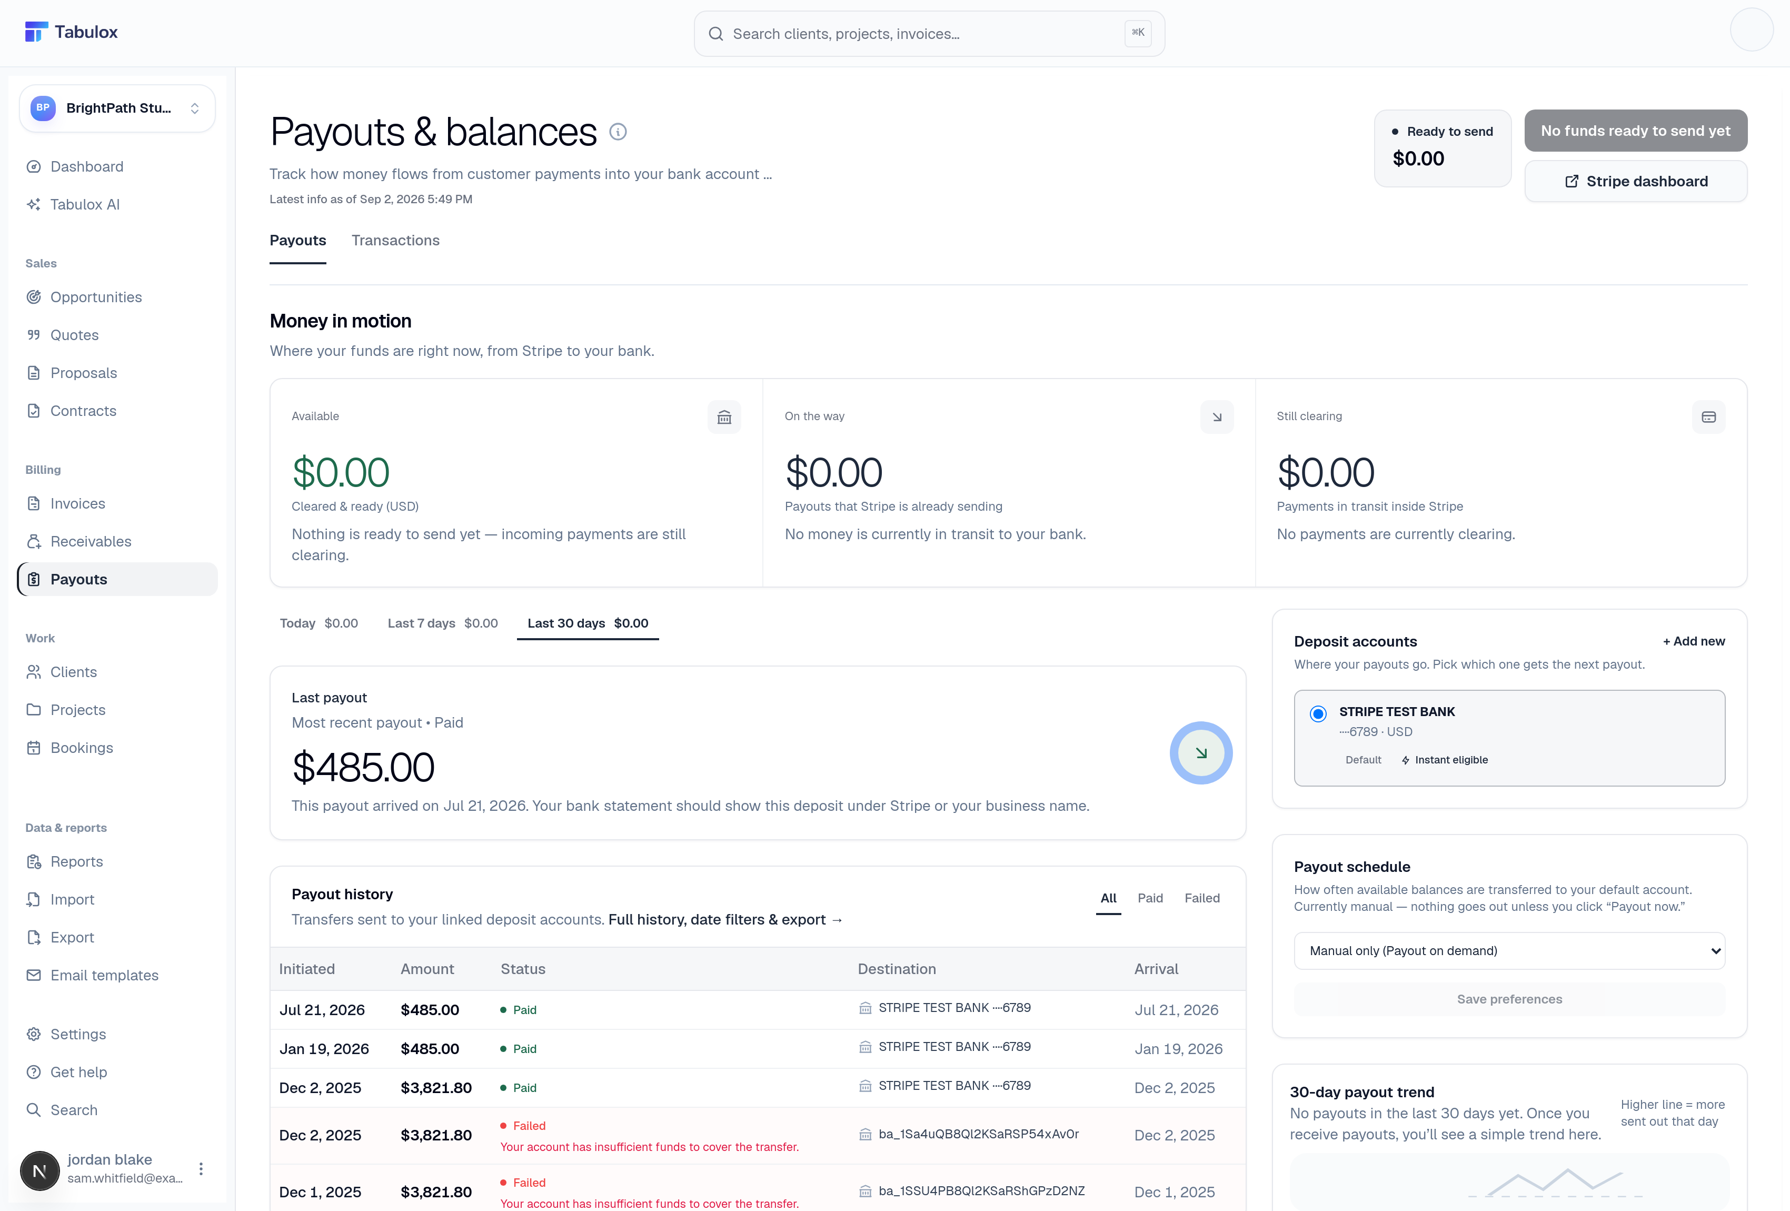The image size is (1790, 1211).
Task: Open the jordan blake user menu dots
Action: click(201, 1169)
